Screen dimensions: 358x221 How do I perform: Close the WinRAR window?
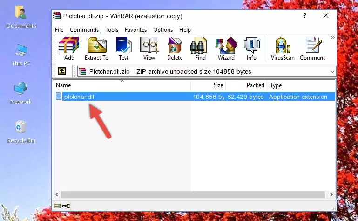(326, 15)
